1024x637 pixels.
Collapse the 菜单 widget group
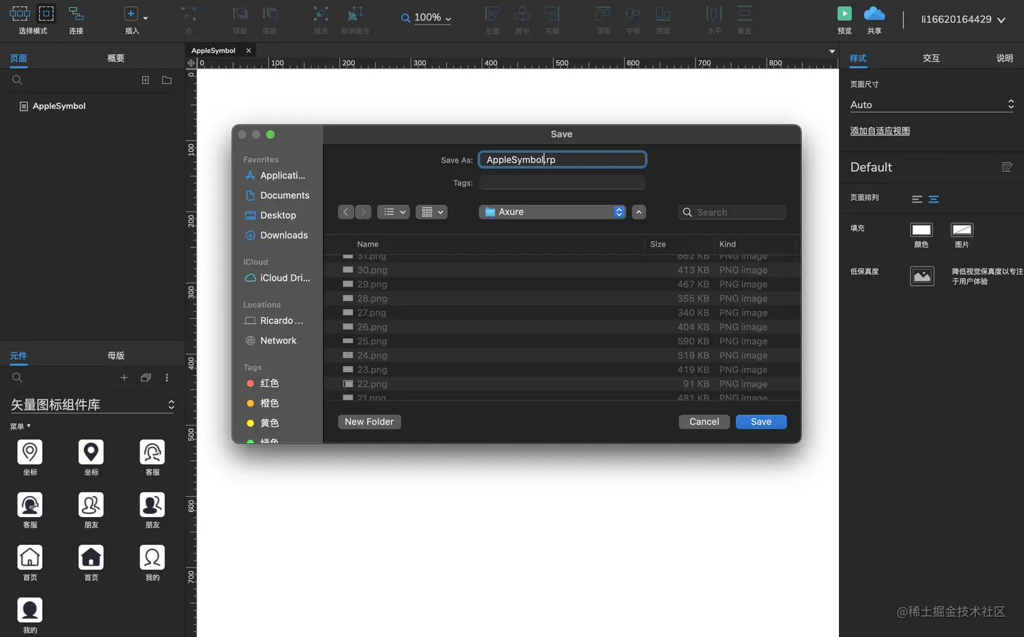point(20,426)
